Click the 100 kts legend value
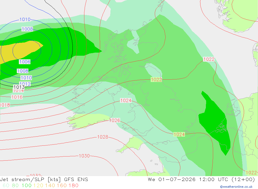This screenshot has width=258, height=189. [x=27, y=185]
